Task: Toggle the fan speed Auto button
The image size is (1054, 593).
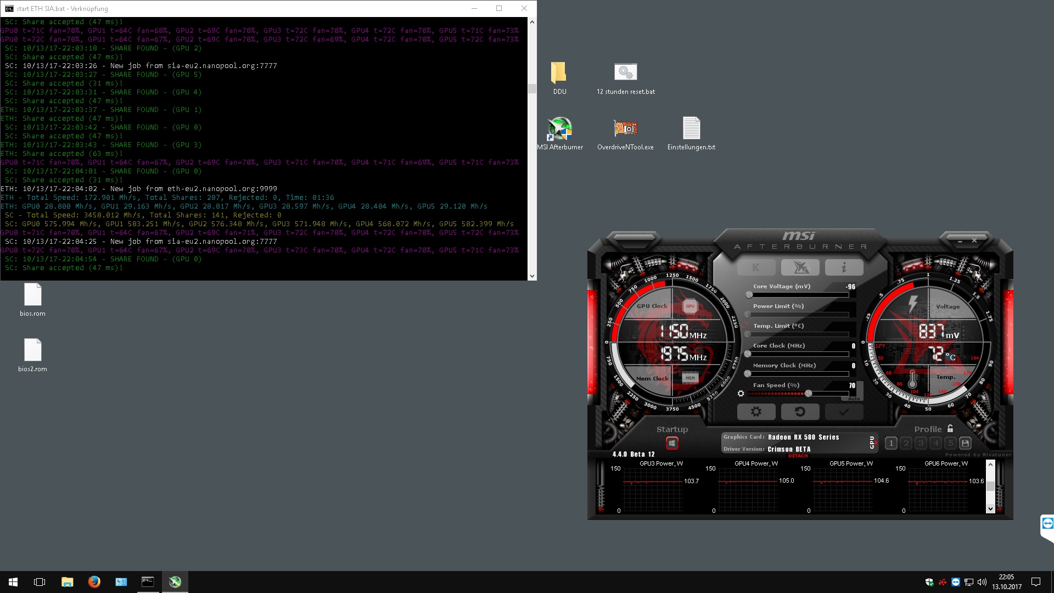Action: pyautogui.click(x=854, y=399)
